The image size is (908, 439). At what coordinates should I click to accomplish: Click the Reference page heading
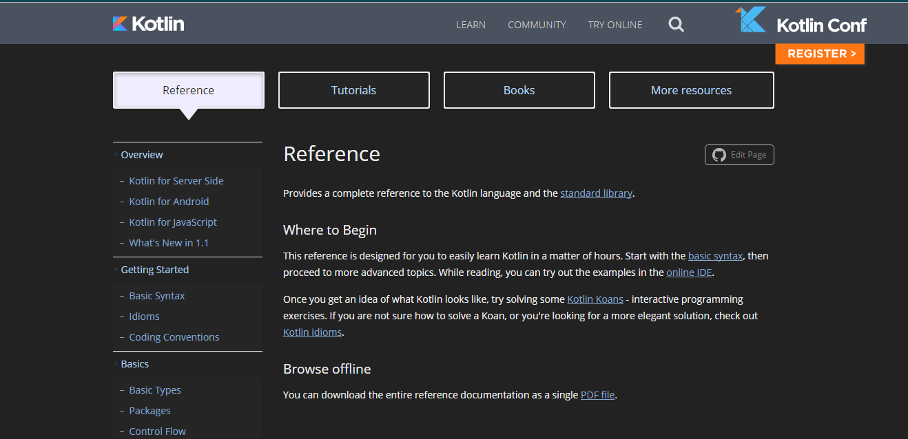(x=332, y=153)
